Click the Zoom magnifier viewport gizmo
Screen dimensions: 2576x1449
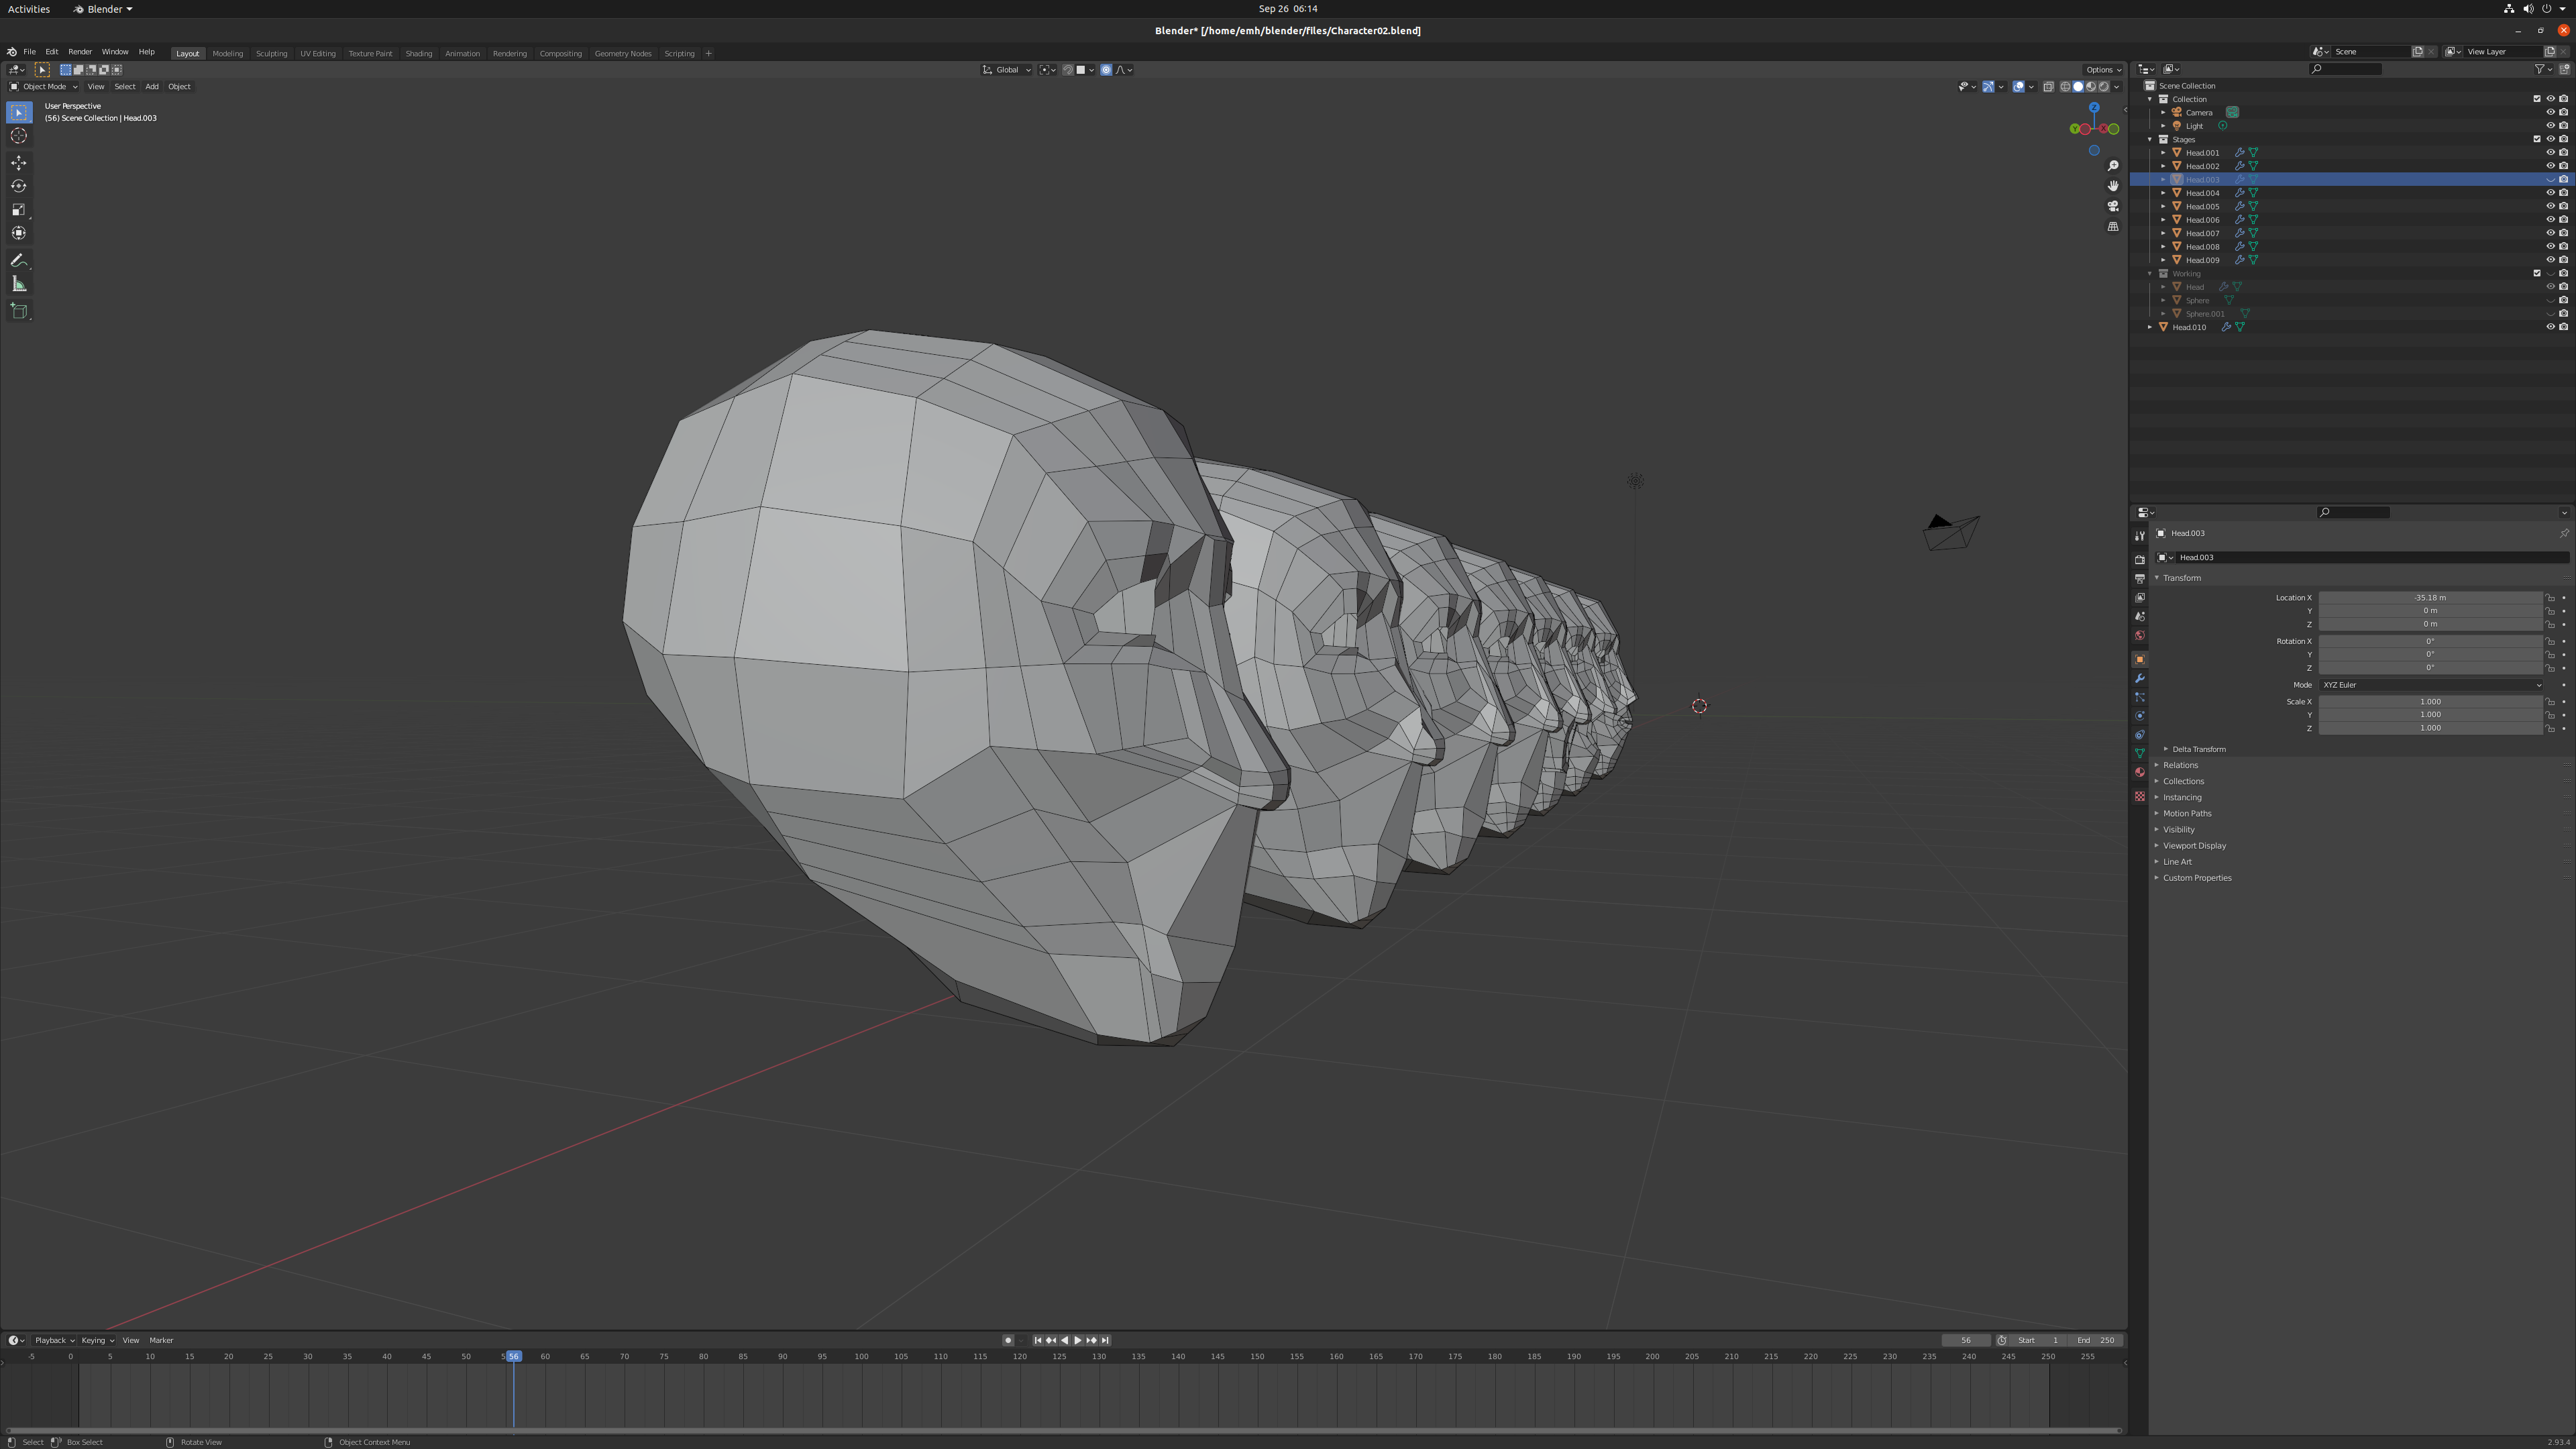pos(2113,166)
